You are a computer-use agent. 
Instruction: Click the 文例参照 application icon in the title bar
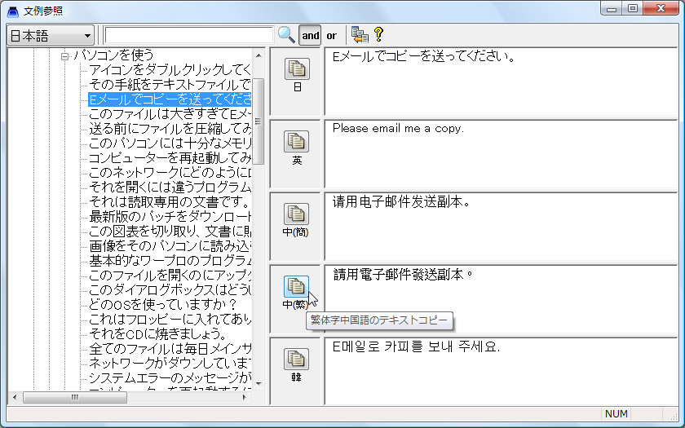[13, 11]
